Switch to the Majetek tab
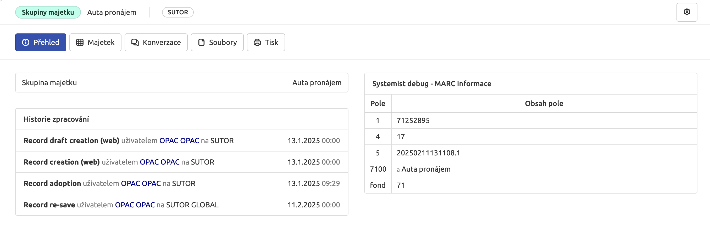The height and width of the screenshot is (245, 710). (x=101, y=42)
